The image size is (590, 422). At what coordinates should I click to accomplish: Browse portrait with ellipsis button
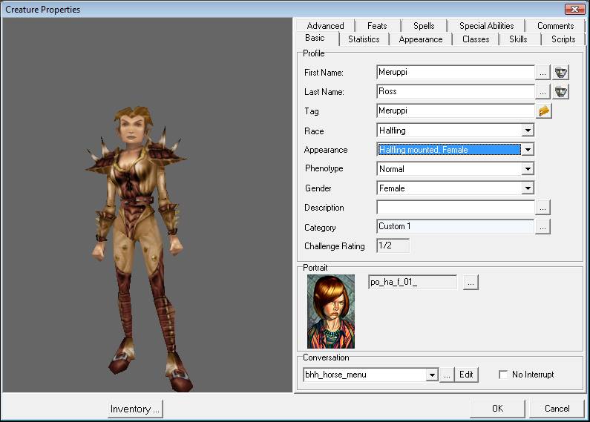click(471, 282)
